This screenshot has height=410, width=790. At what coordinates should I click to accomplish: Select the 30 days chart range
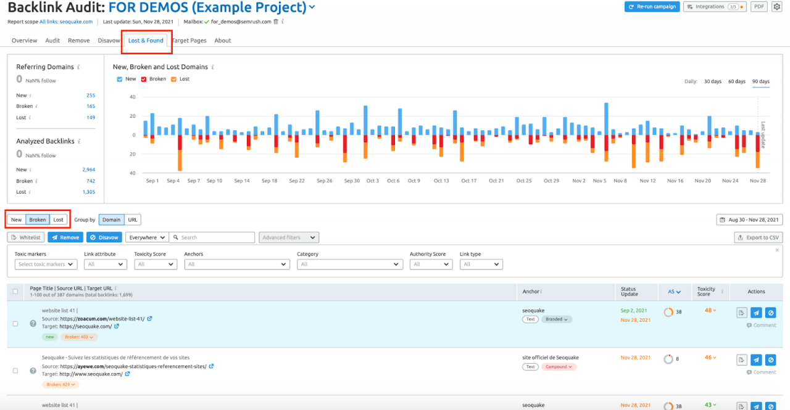713,81
